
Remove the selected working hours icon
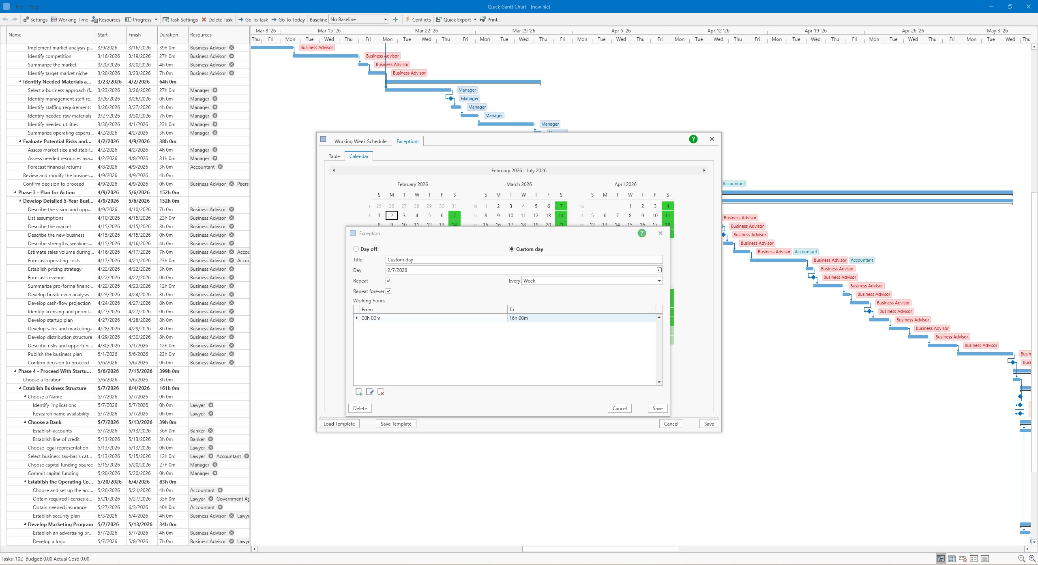380,392
